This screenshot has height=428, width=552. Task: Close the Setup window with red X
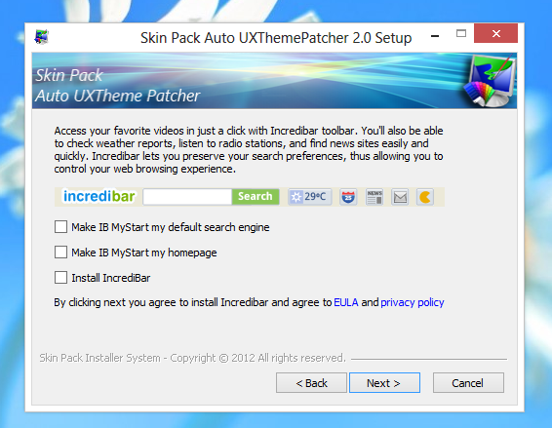pos(495,33)
